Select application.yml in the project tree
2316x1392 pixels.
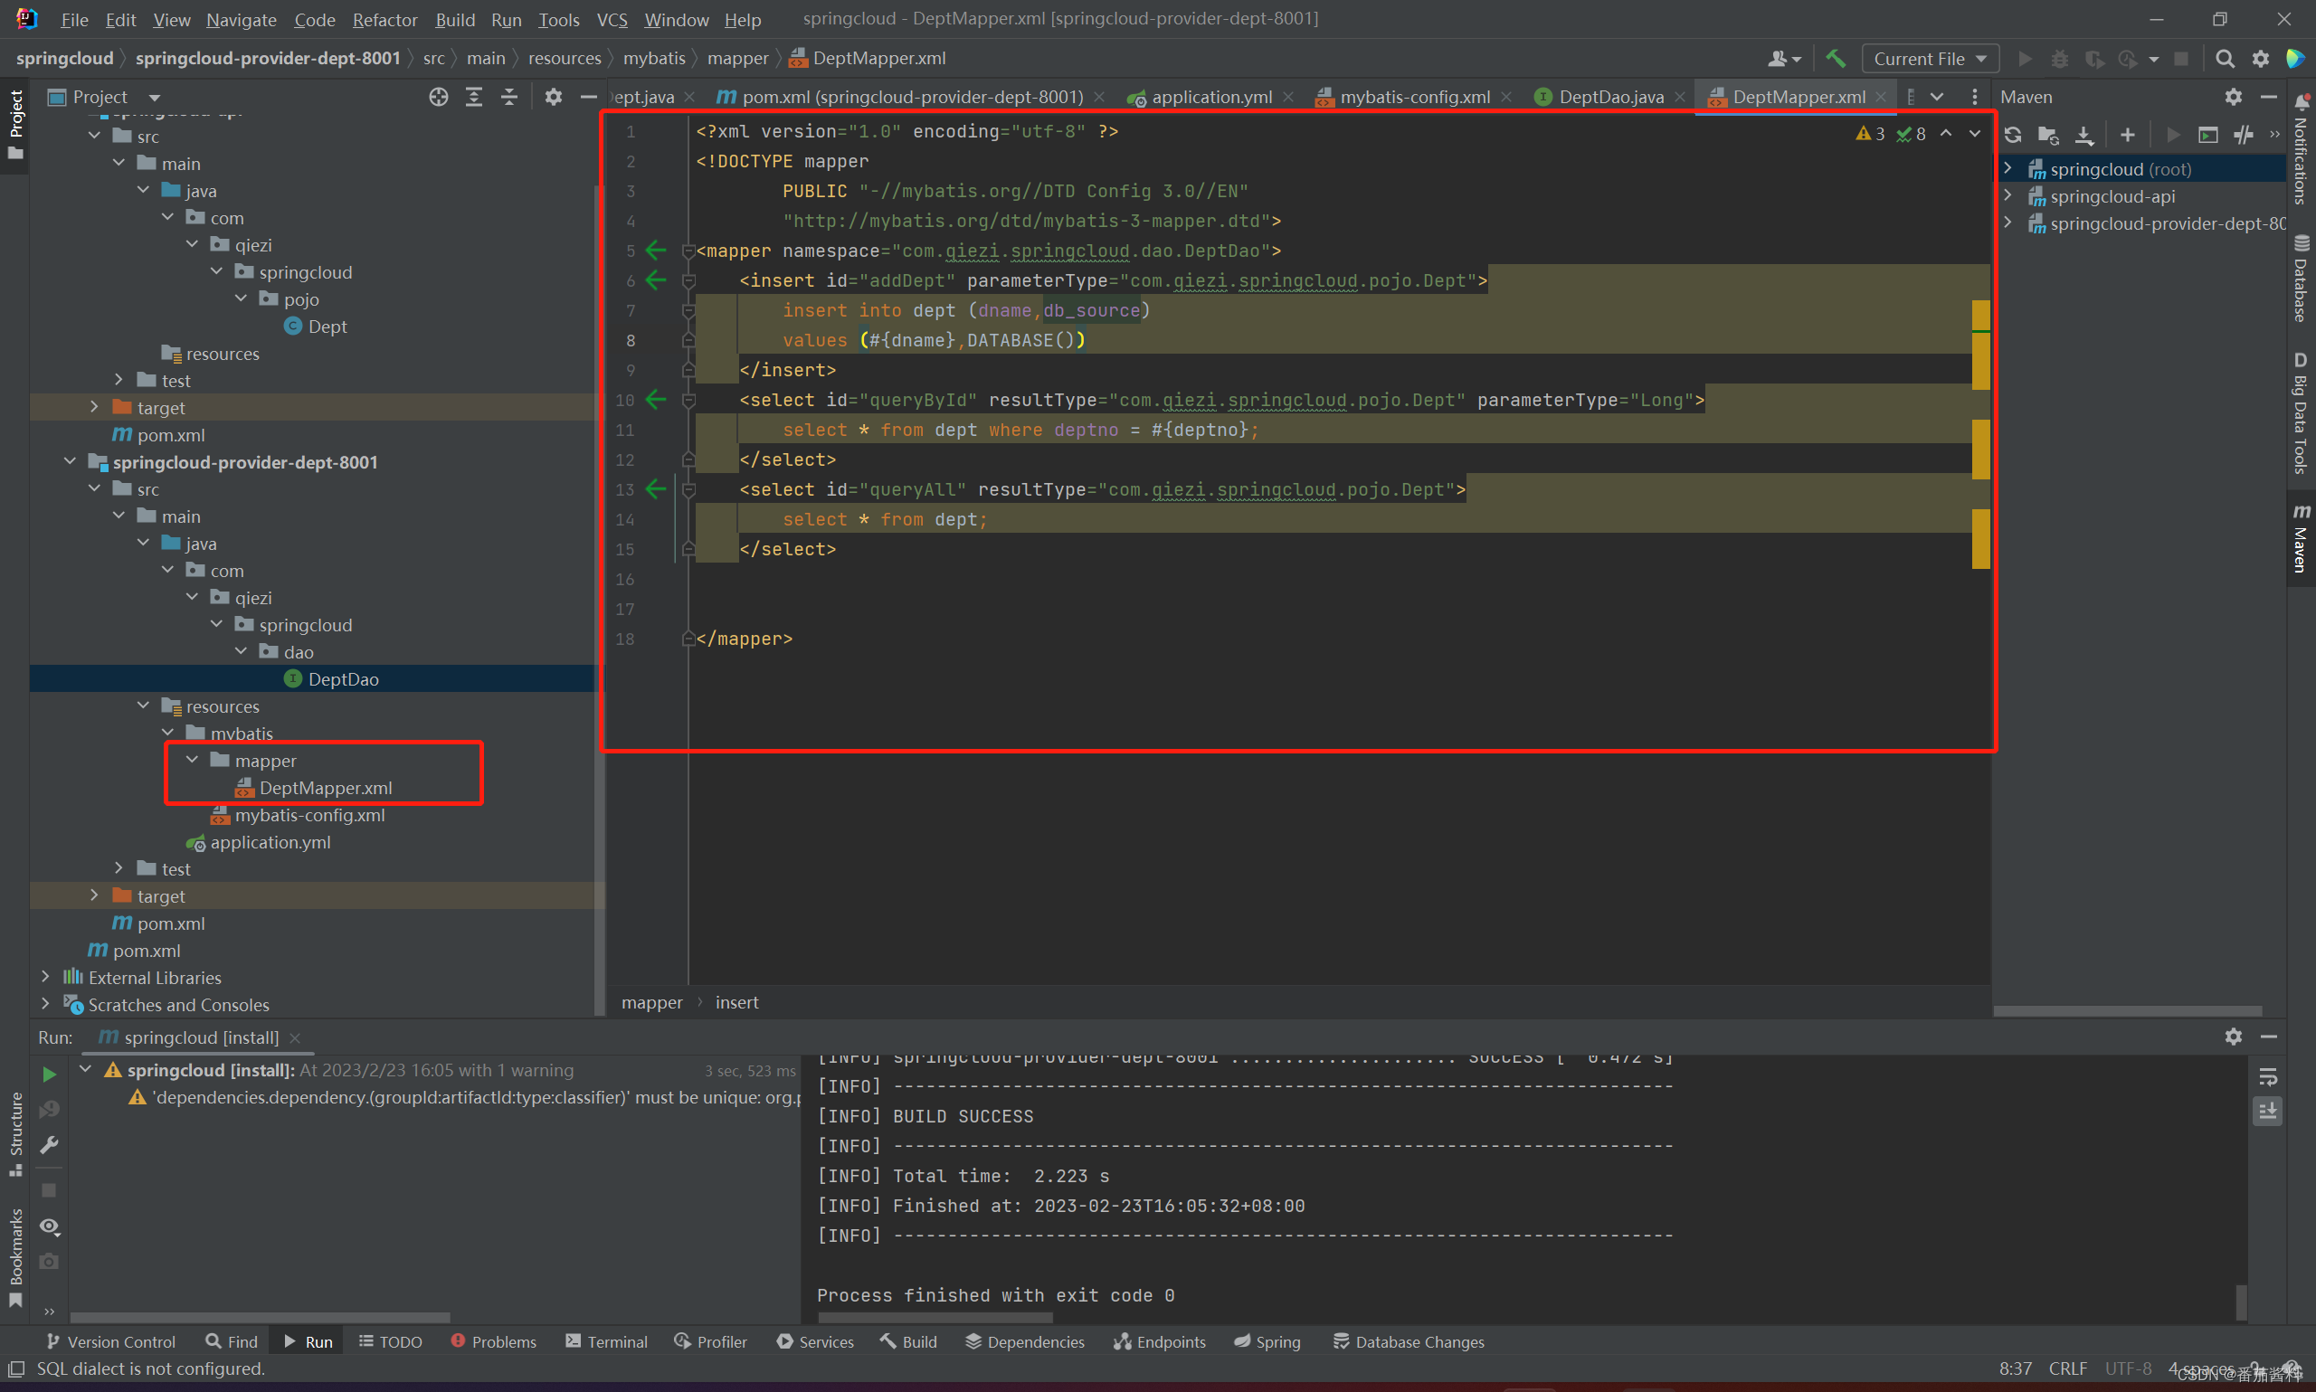271,841
